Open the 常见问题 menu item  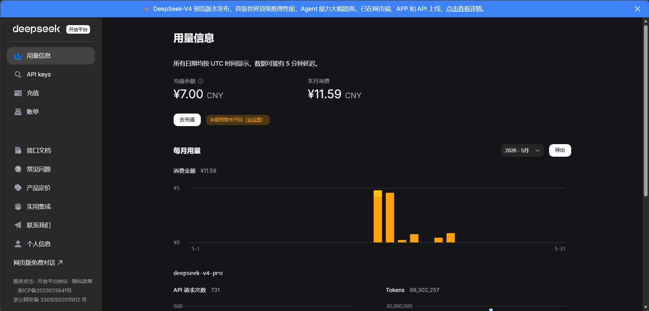click(51, 169)
